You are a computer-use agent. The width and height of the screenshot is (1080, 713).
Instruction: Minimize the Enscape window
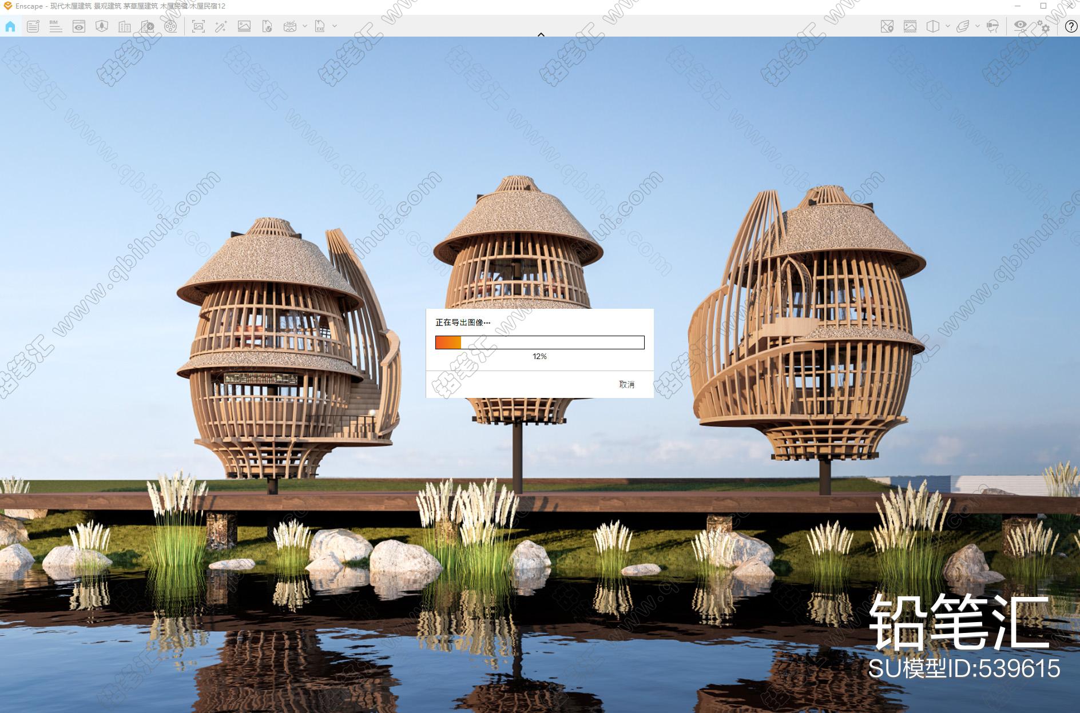click(x=1018, y=6)
